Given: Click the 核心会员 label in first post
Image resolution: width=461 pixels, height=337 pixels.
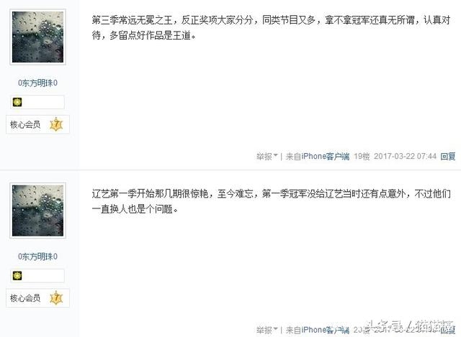Looking at the screenshot, I should [25, 124].
